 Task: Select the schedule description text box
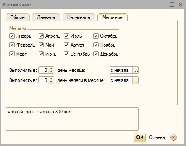(72, 119)
